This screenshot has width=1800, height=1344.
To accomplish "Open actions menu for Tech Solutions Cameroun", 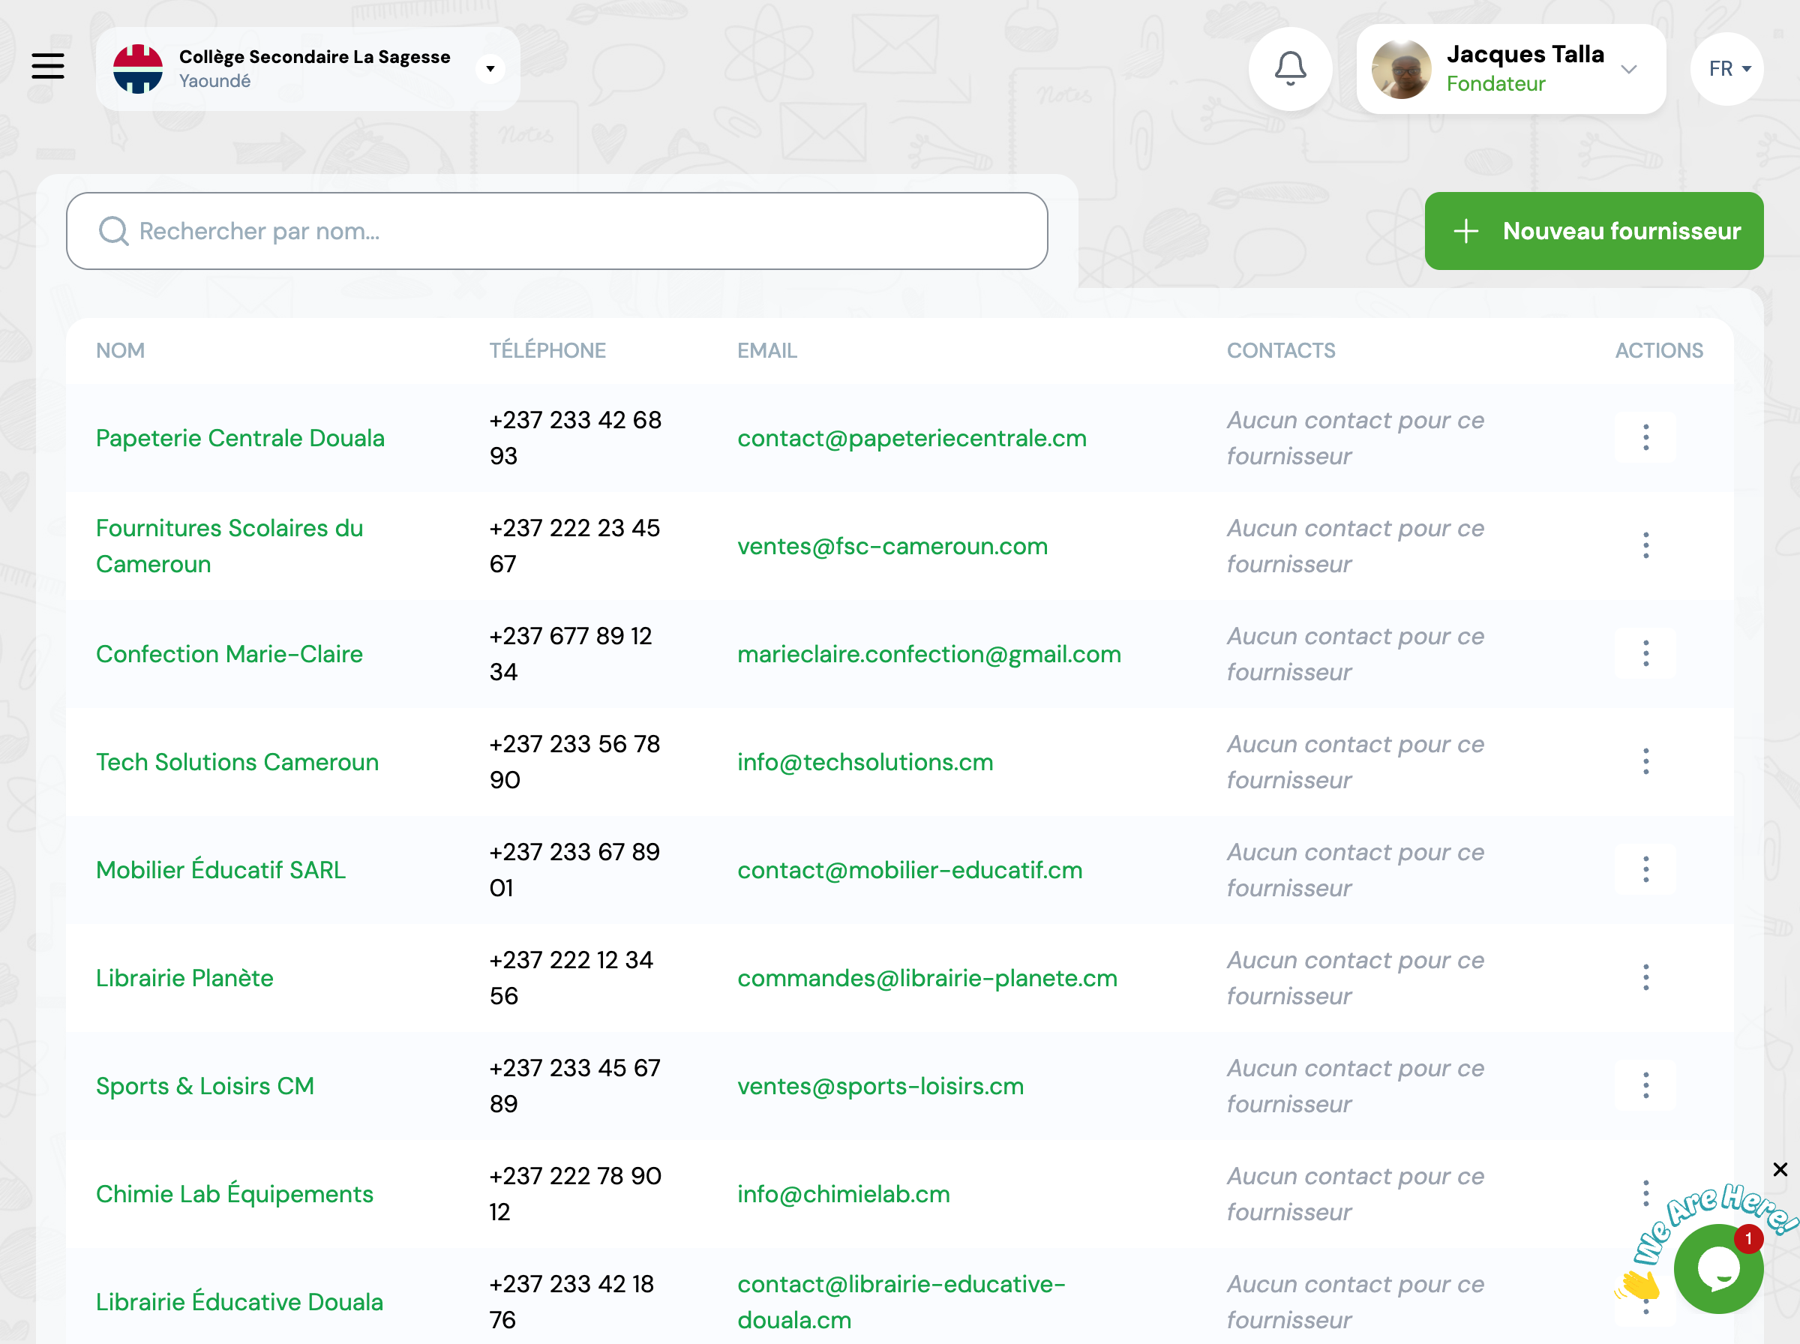I will pos(1645,761).
